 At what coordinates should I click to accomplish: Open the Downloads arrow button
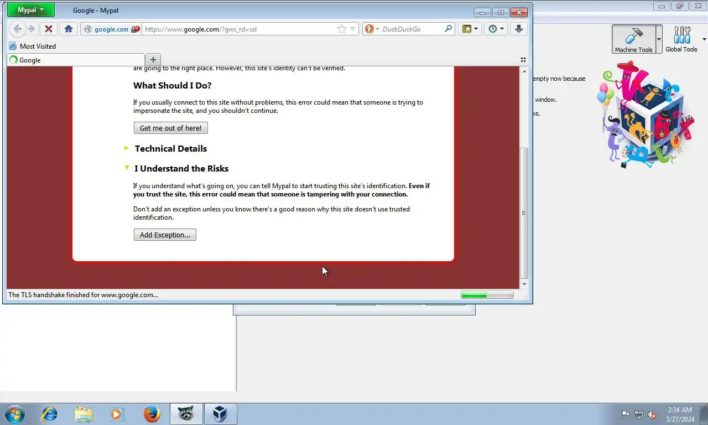[519, 29]
